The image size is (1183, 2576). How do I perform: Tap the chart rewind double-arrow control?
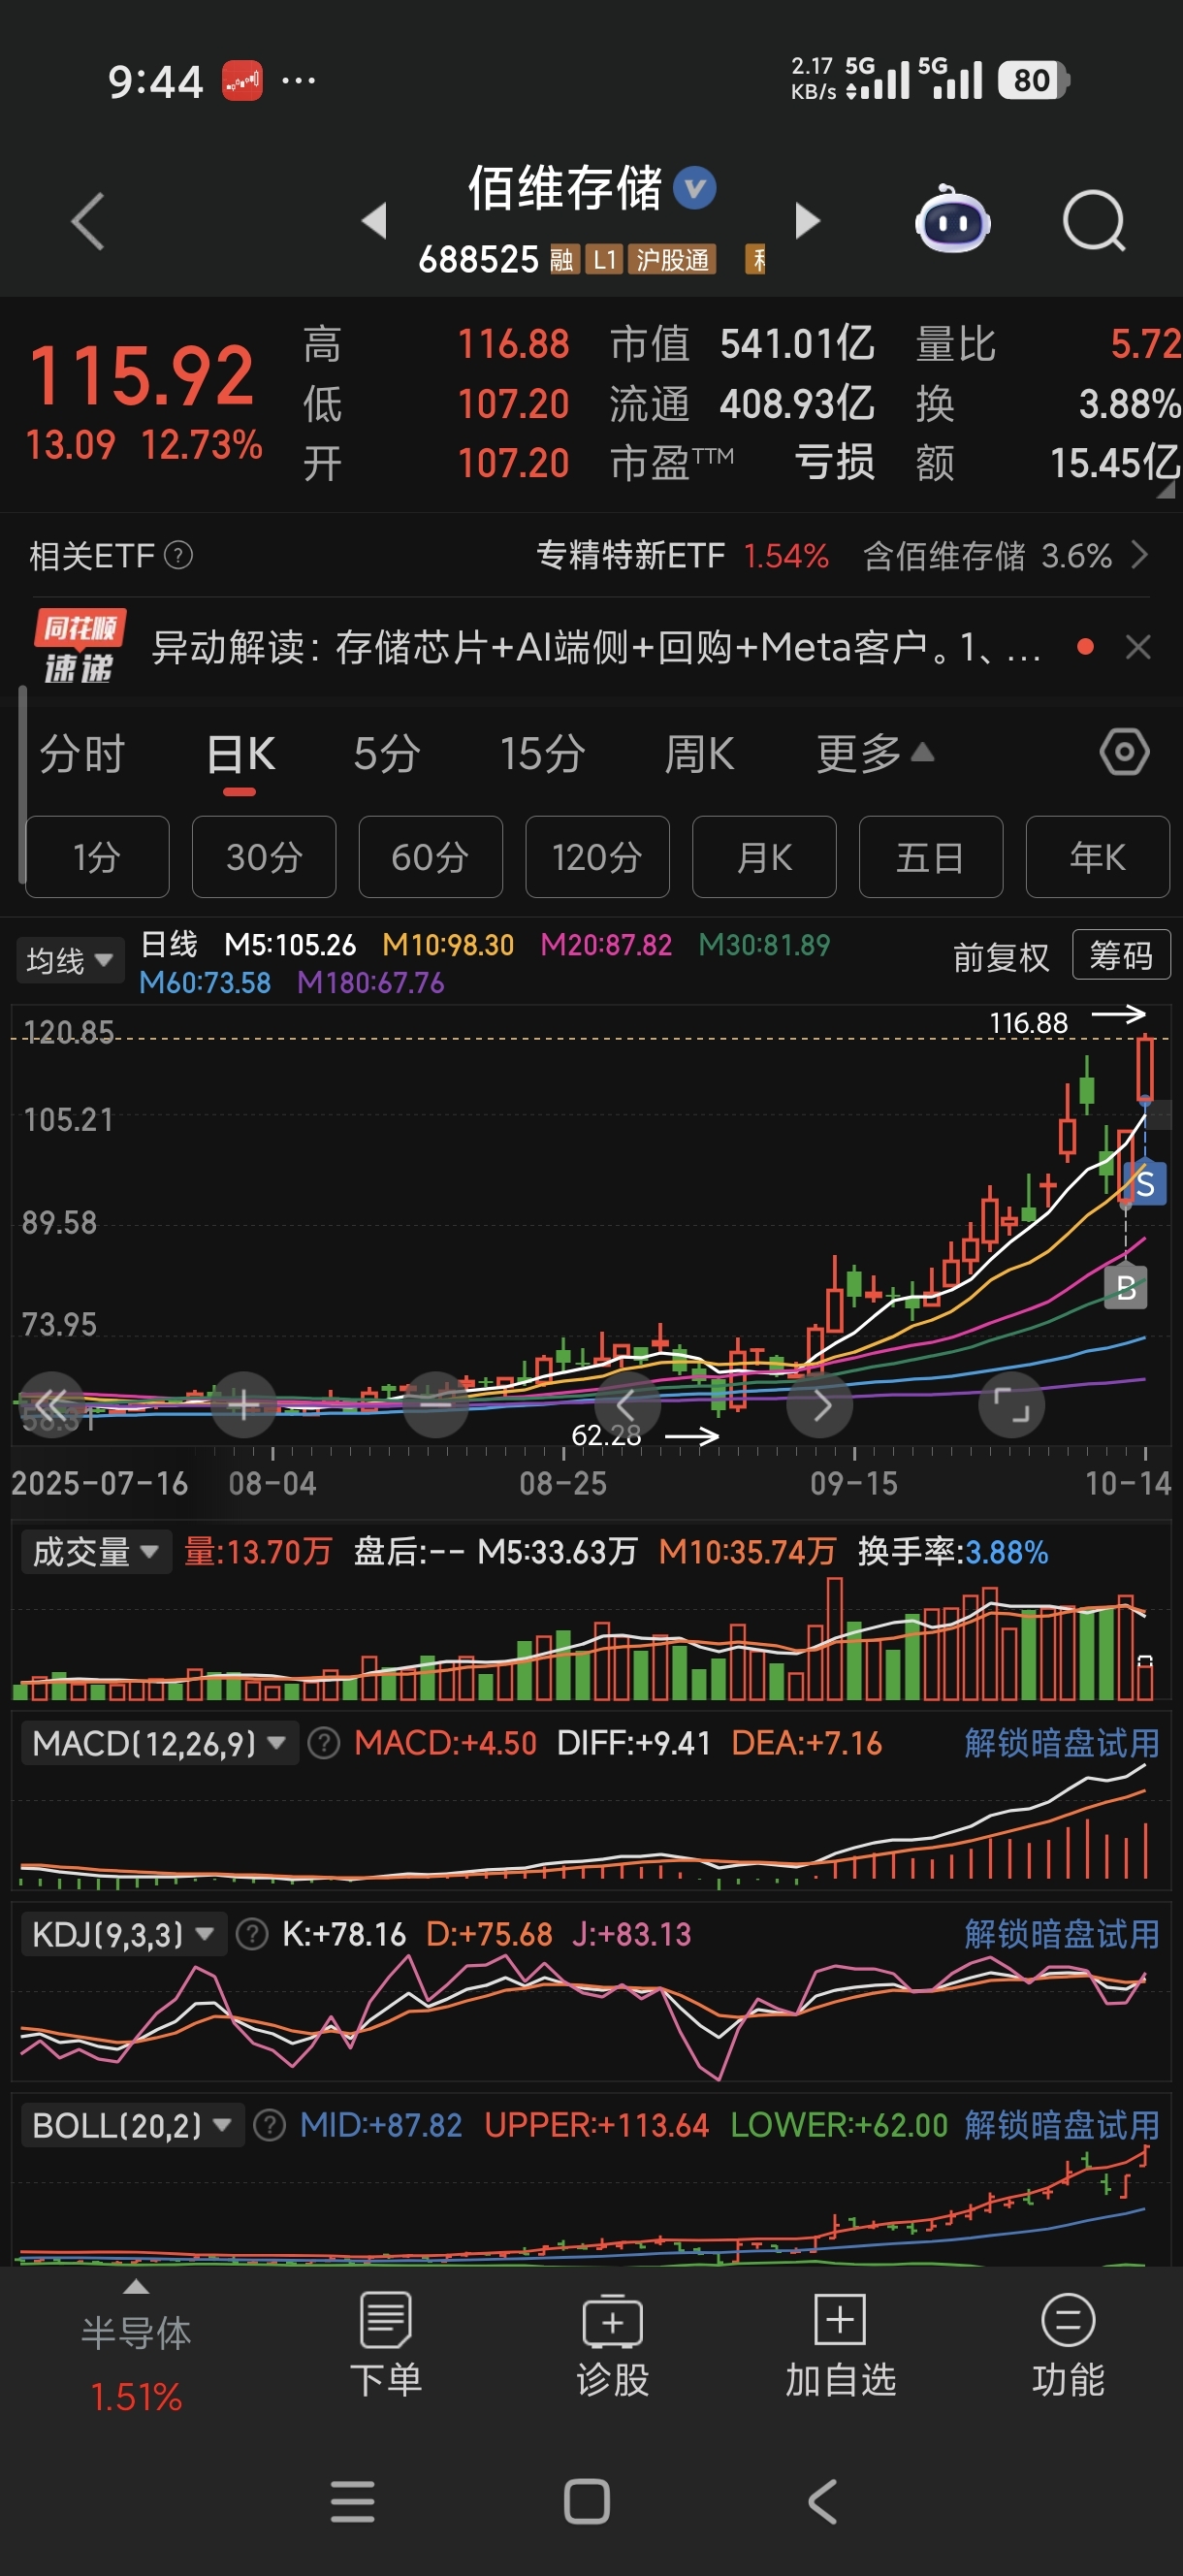(x=50, y=1404)
